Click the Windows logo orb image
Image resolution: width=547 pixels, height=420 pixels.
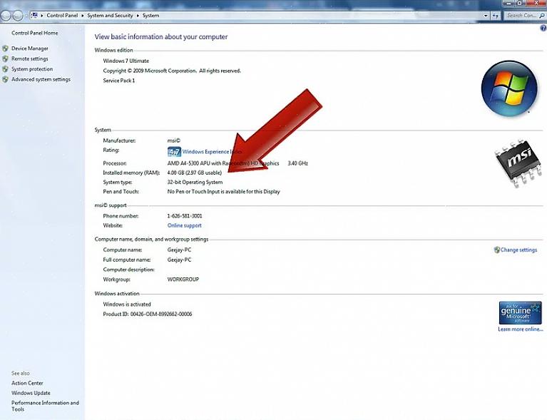coord(509,88)
